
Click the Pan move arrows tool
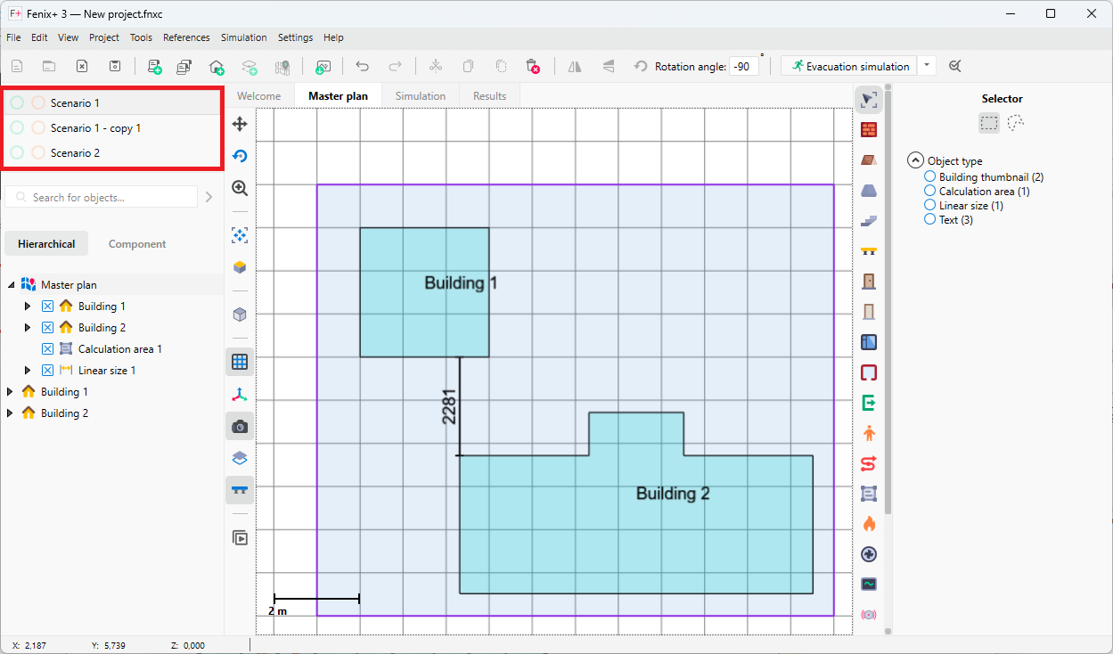tap(239, 124)
